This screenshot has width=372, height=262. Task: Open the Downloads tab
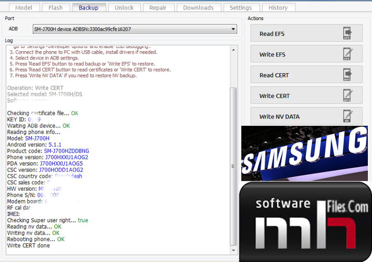(198, 8)
